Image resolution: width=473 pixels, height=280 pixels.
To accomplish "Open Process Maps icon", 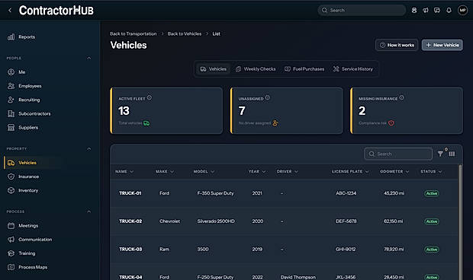I will tap(11, 267).
